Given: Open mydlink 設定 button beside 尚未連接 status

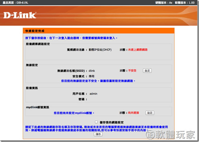Looking at the screenshot, I should (150, 113).
